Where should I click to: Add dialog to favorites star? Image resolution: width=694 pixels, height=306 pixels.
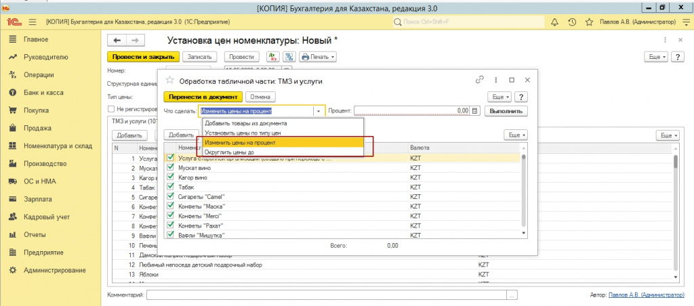click(x=169, y=81)
